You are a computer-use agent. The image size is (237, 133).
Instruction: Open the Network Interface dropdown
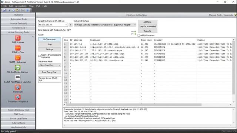(134, 25)
